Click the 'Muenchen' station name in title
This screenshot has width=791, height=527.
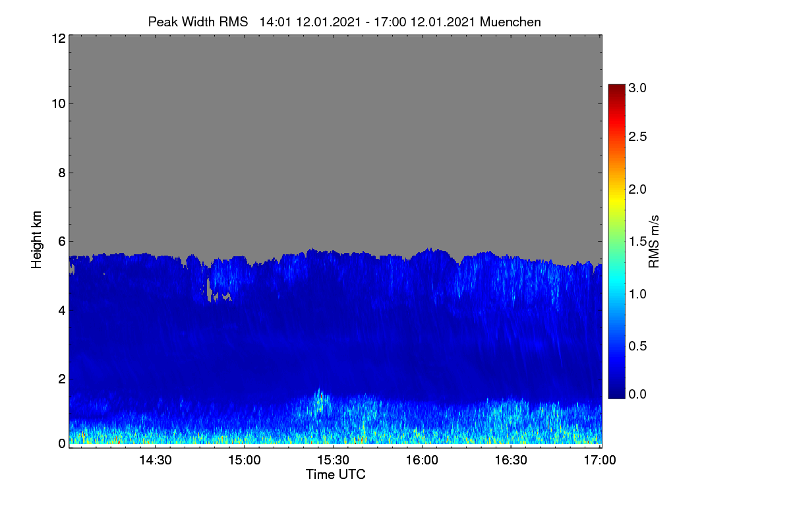[510, 22]
